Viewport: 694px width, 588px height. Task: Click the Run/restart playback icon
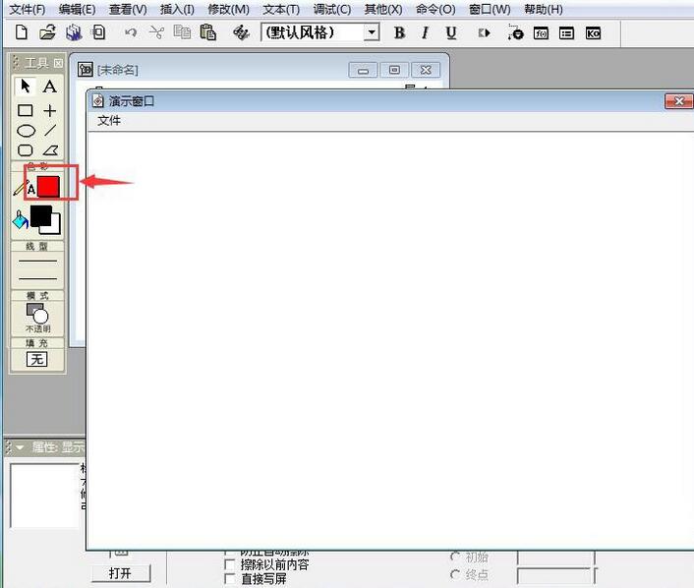tap(485, 33)
